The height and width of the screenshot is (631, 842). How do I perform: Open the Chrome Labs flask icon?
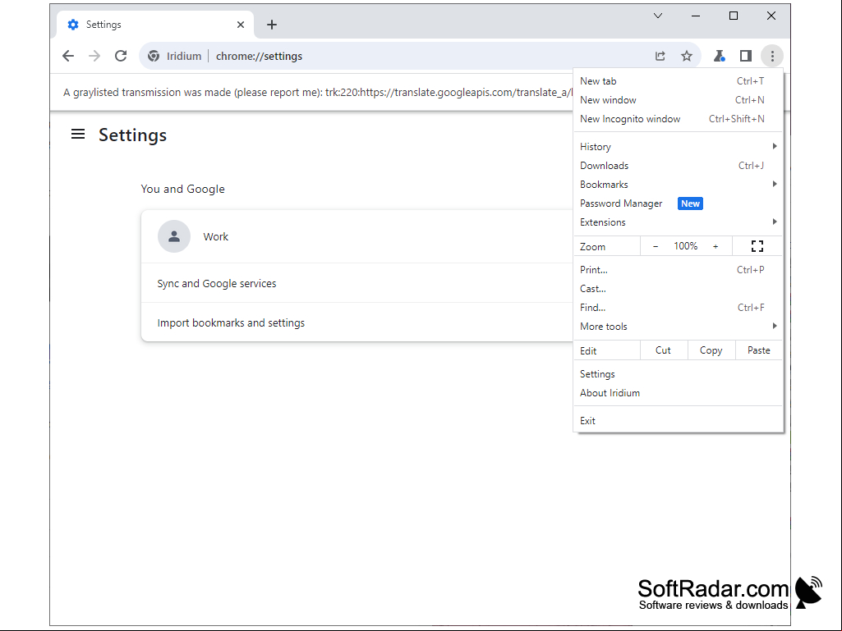pos(719,56)
